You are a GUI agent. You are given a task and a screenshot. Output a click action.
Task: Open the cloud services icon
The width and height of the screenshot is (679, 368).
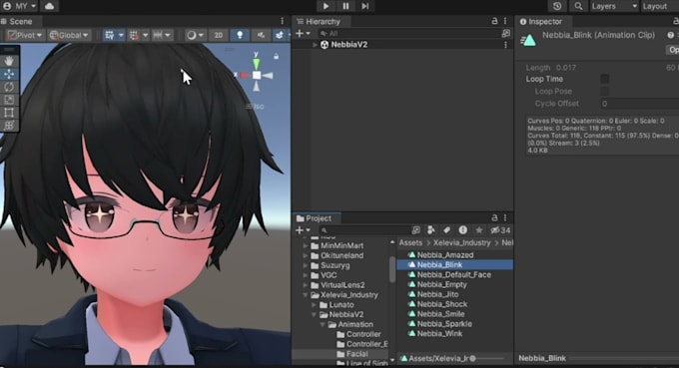click(50, 6)
